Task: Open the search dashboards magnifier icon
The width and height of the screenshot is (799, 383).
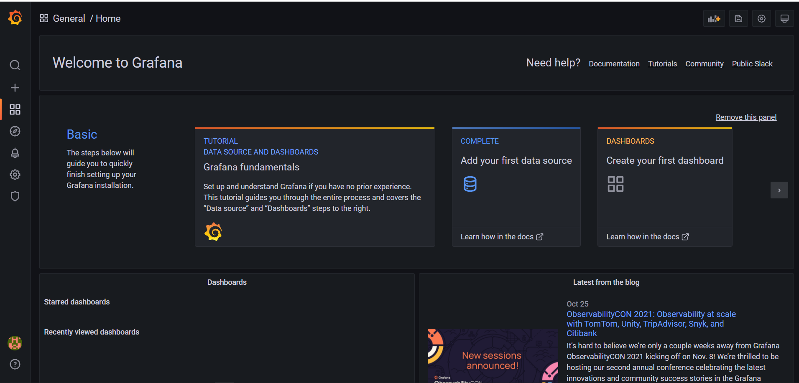Action: pyautogui.click(x=15, y=65)
